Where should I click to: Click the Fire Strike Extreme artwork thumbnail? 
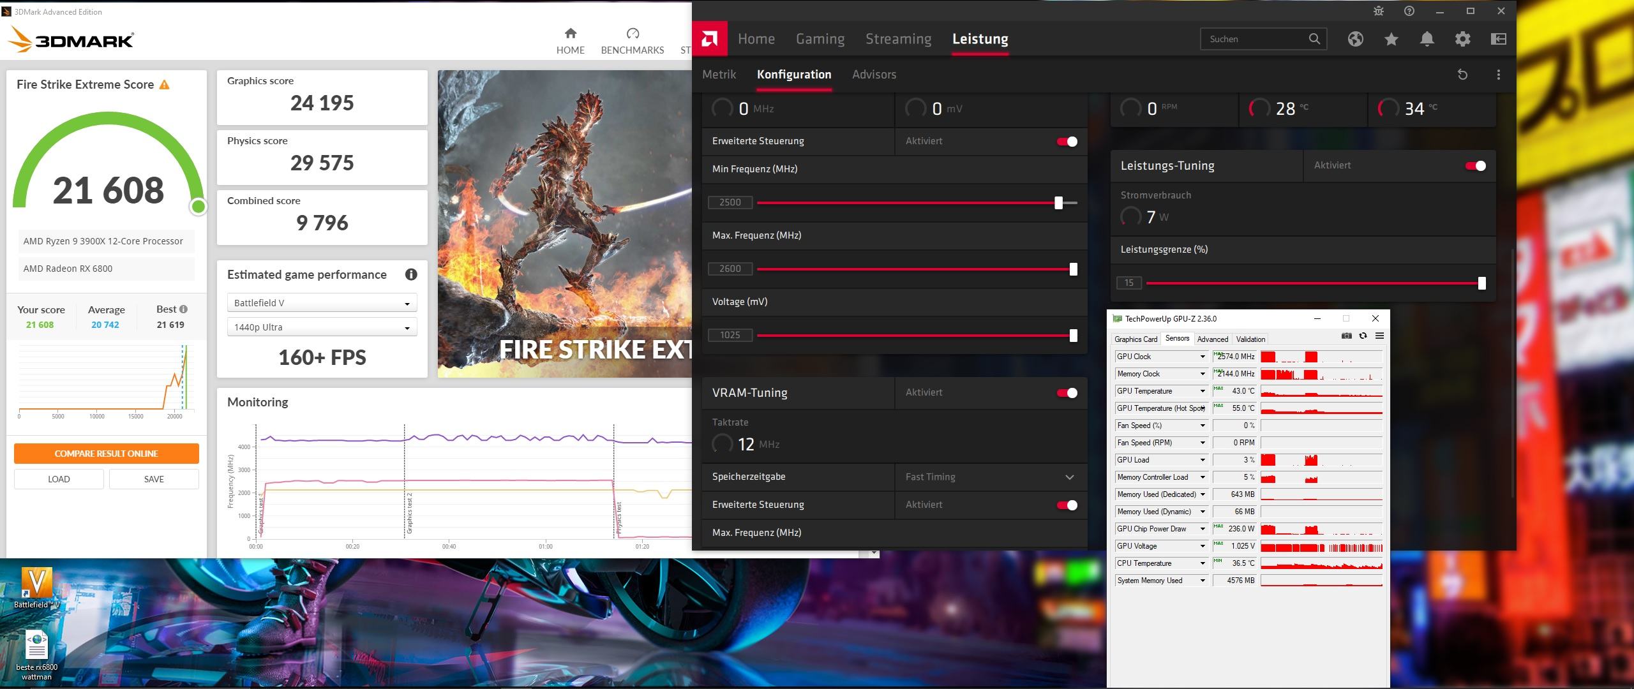pyautogui.click(x=565, y=223)
